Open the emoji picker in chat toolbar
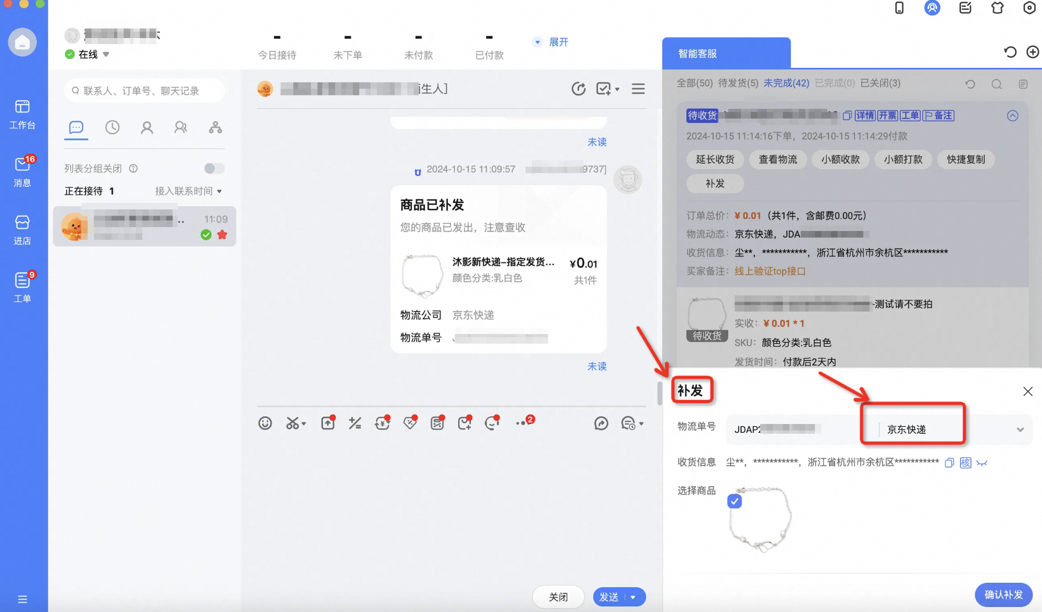The width and height of the screenshot is (1042, 612). pyautogui.click(x=265, y=423)
